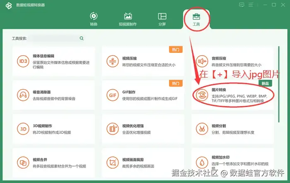Open the 图片转换 icon
Viewport: 290px width, 183px height.
click(x=202, y=95)
